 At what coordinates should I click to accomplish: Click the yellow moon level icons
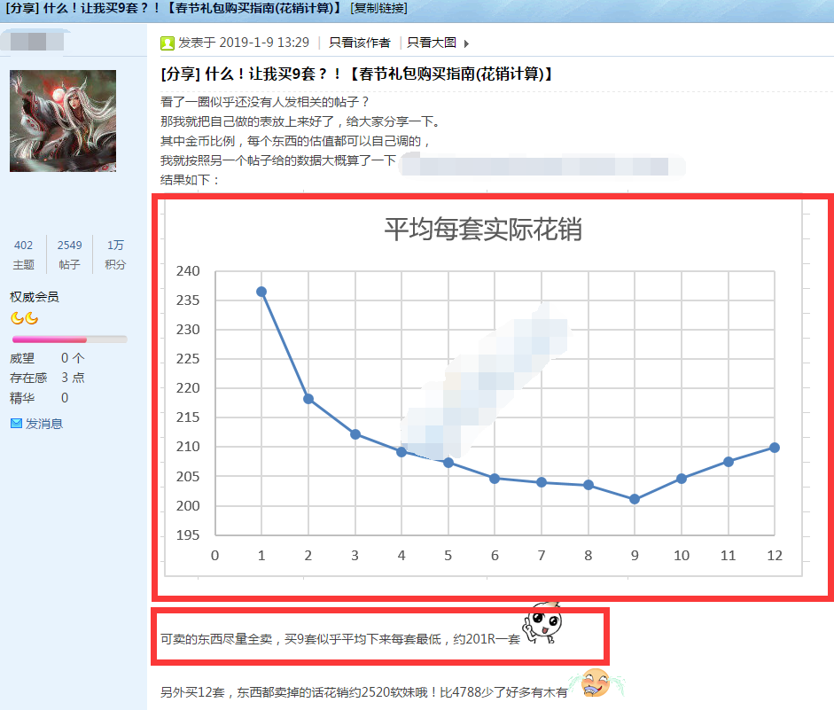[24, 318]
